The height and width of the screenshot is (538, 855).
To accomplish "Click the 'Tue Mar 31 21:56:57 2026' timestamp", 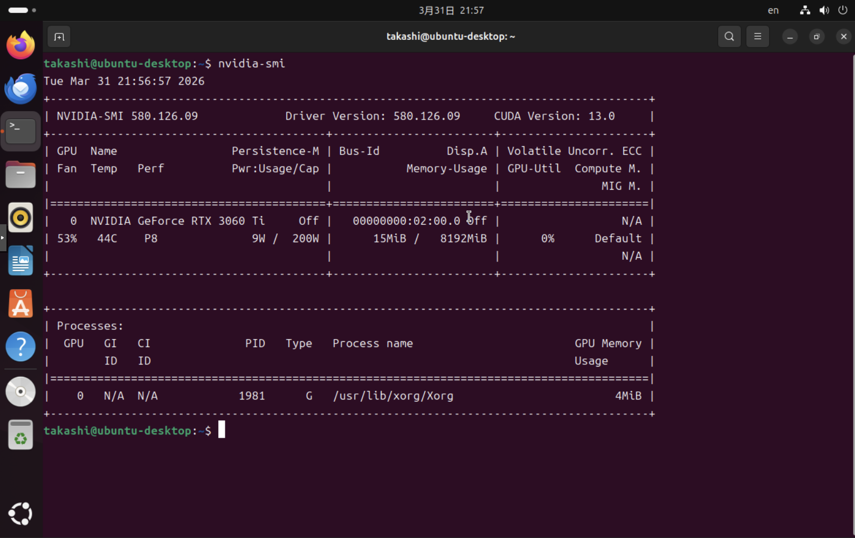I will pyautogui.click(x=124, y=81).
